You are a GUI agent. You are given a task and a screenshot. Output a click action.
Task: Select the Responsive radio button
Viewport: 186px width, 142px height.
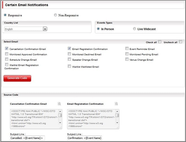(x=5, y=15)
